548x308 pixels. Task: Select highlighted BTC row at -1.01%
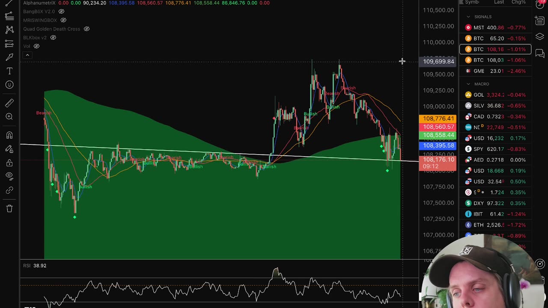click(x=495, y=49)
